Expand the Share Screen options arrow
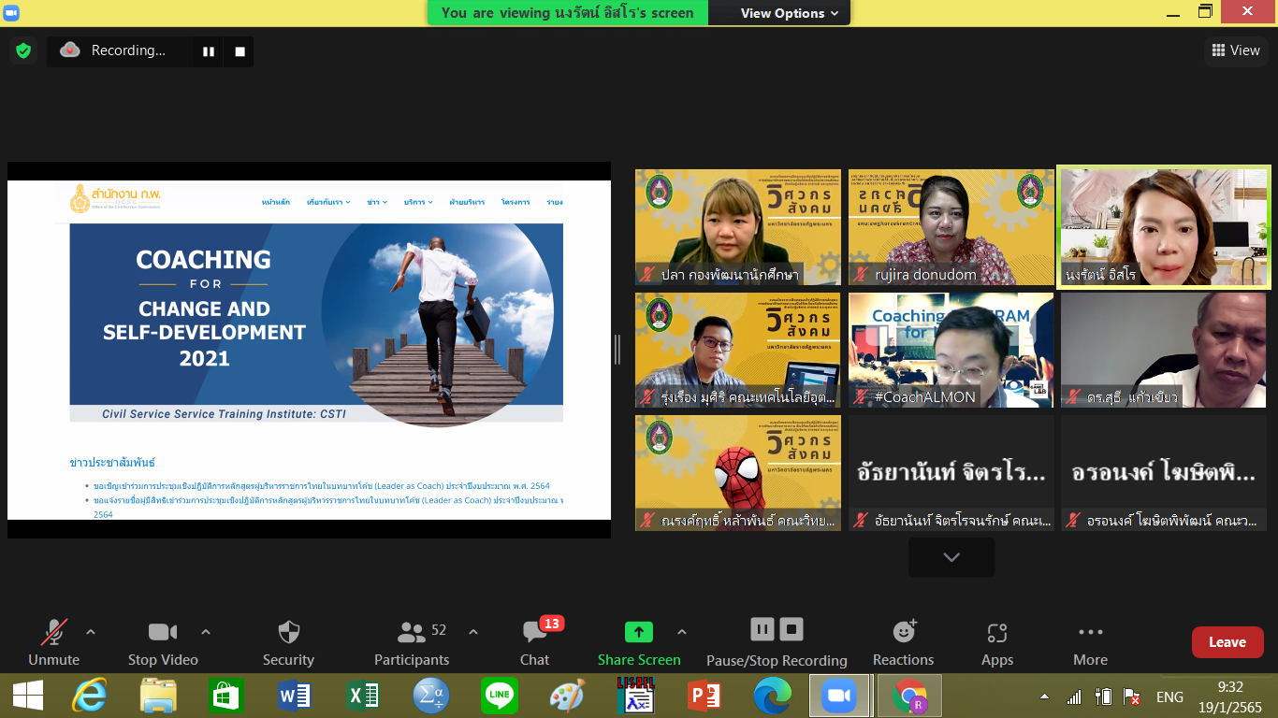The width and height of the screenshot is (1278, 718). 682,632
